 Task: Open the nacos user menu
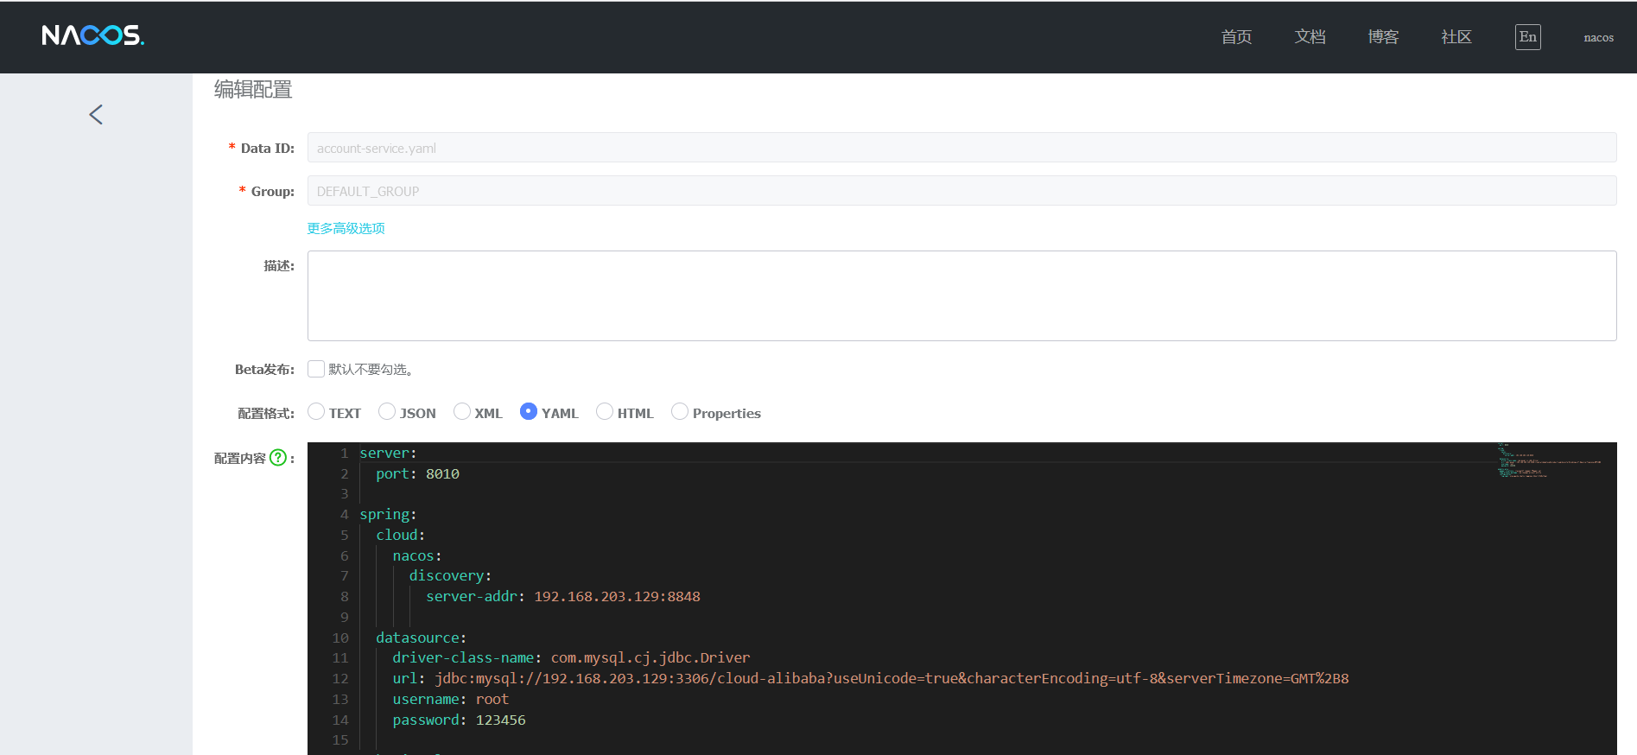click(1598, 37)
